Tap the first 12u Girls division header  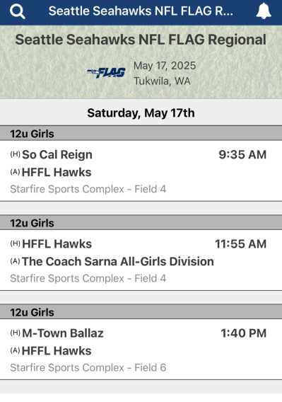[x=141, y=134]
